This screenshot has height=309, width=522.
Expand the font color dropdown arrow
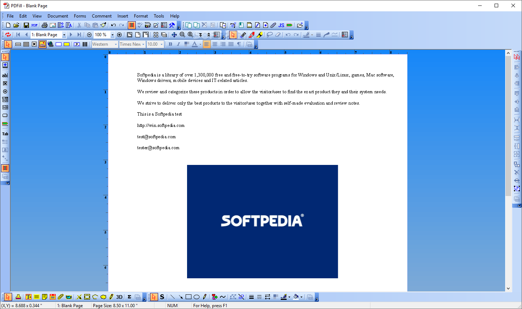[200, 44]
